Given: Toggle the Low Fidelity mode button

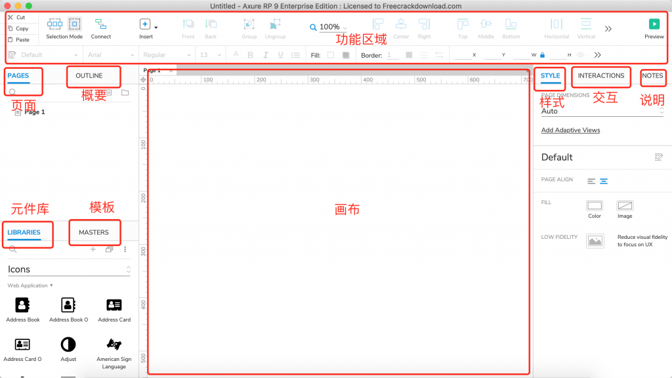Looking at the screenshot, I should coord(595,241).
